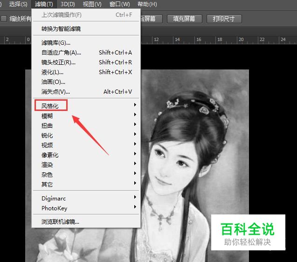Open the 选择(S) menu
The height and width of the screenshot is (262, 297).
[x=18, y=4]
